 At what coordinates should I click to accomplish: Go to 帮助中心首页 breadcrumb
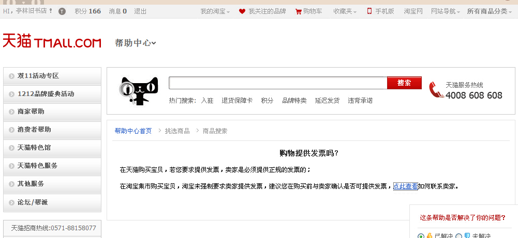(x=133, y=131)
